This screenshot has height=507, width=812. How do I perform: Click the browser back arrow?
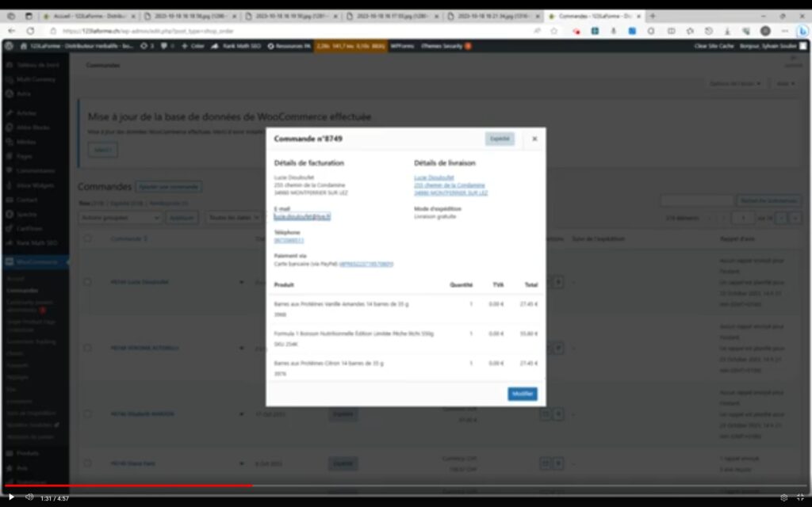pos(12,31)
